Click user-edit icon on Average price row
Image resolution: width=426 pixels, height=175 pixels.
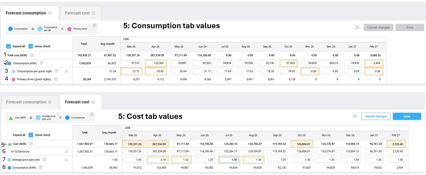(x=66, y=160)
